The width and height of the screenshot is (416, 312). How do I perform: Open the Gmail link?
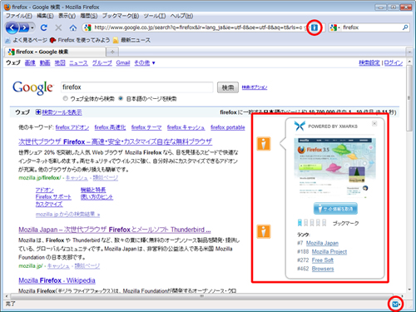(123, 63)
